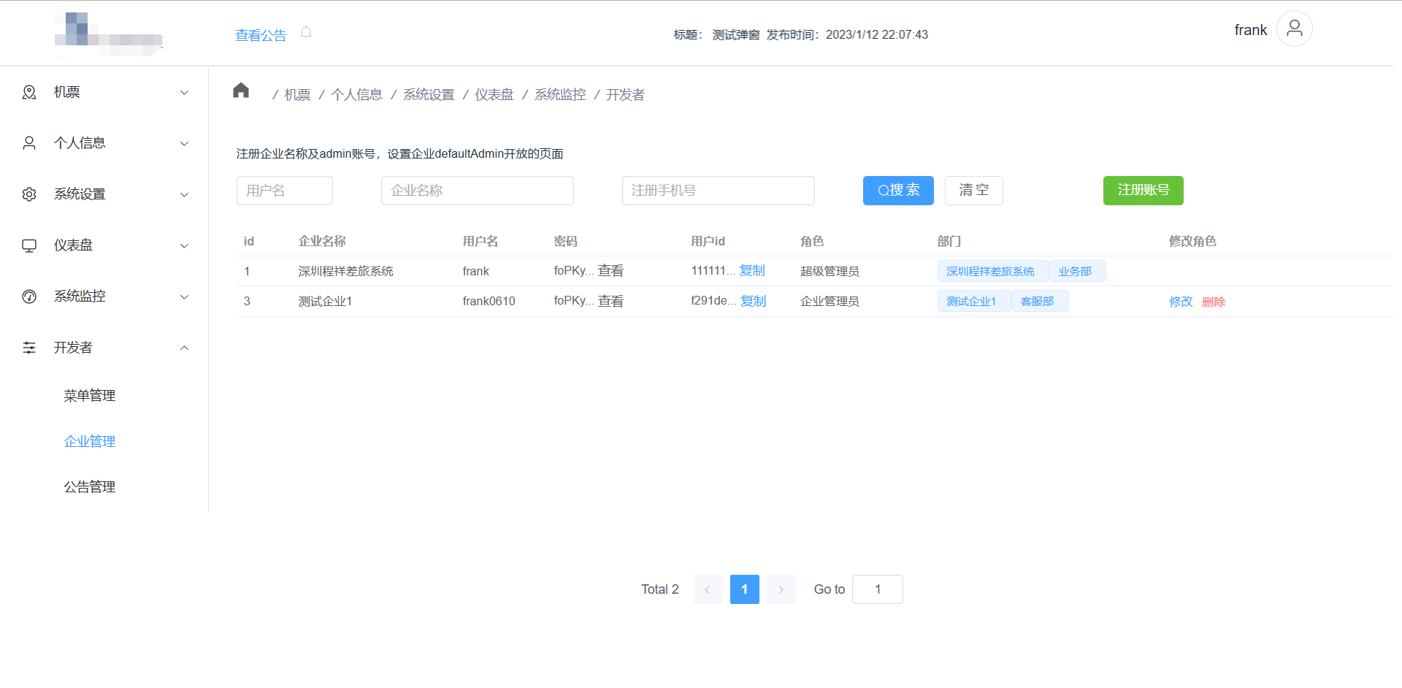Viewport: 1402px width, 688px height.
Task: Click breadcrumb item 个人信息
Action: (x=357, y=95)
